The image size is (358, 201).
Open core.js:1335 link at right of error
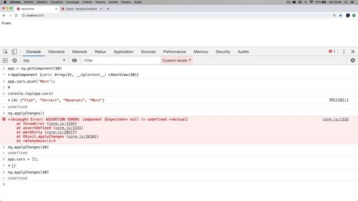point(336,119)
